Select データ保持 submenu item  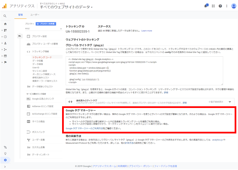click(x=38, y=64)
